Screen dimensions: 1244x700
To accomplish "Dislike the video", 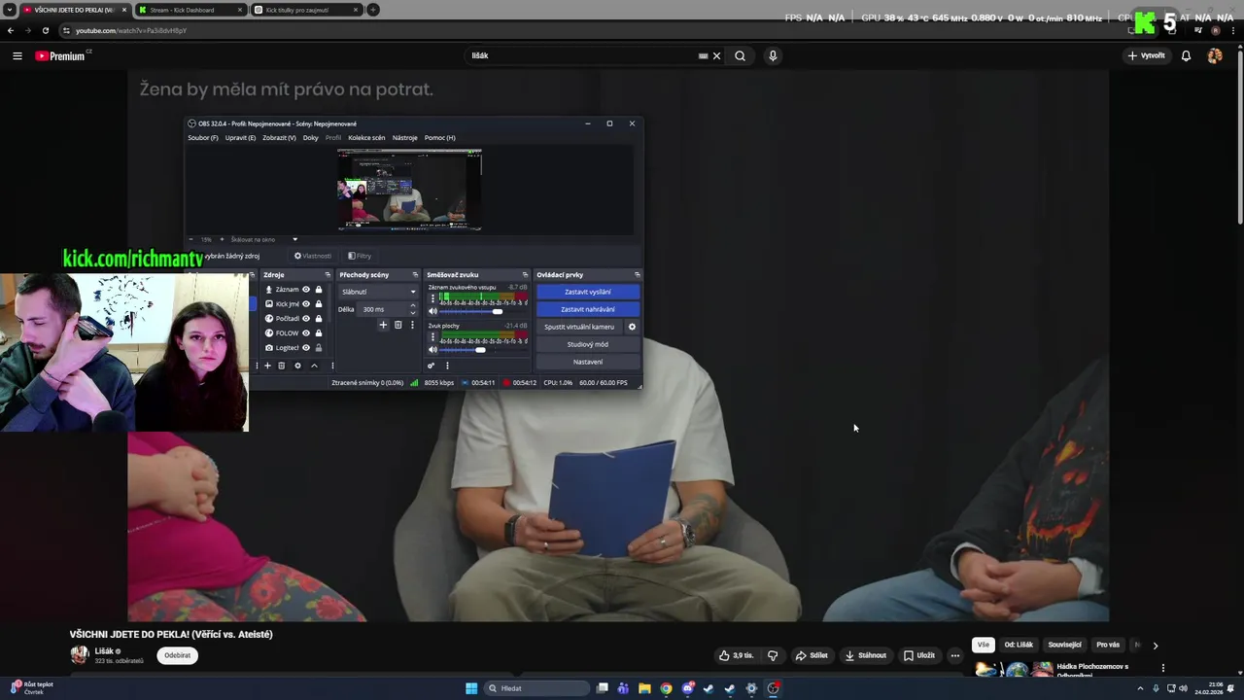I will (773, 655).
